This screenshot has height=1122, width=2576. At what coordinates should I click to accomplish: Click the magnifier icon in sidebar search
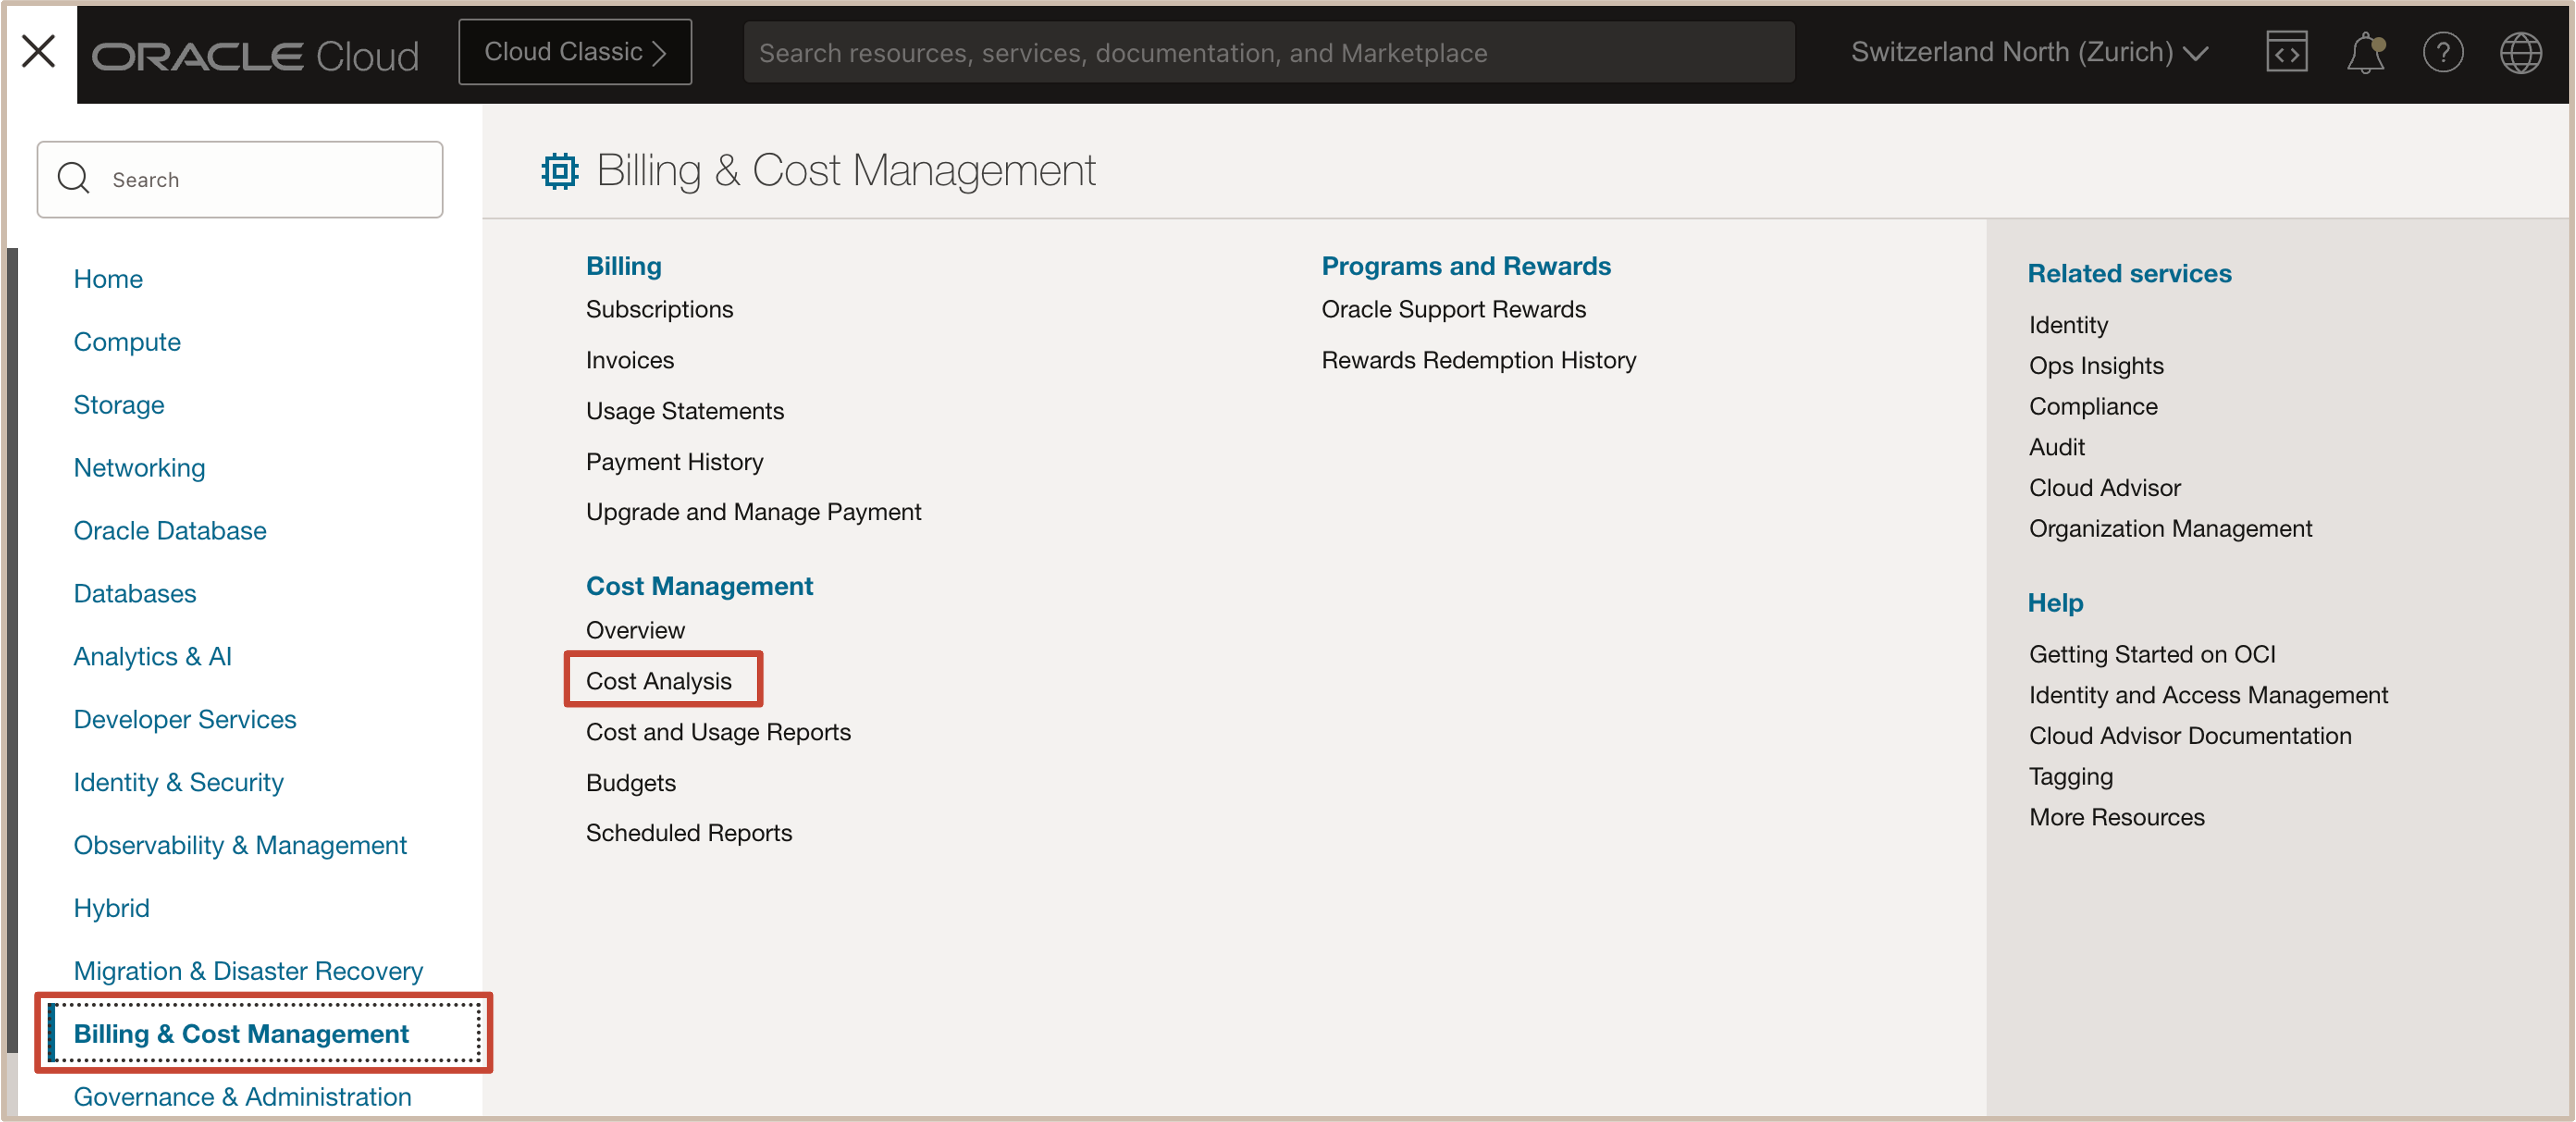coord(73,179)
